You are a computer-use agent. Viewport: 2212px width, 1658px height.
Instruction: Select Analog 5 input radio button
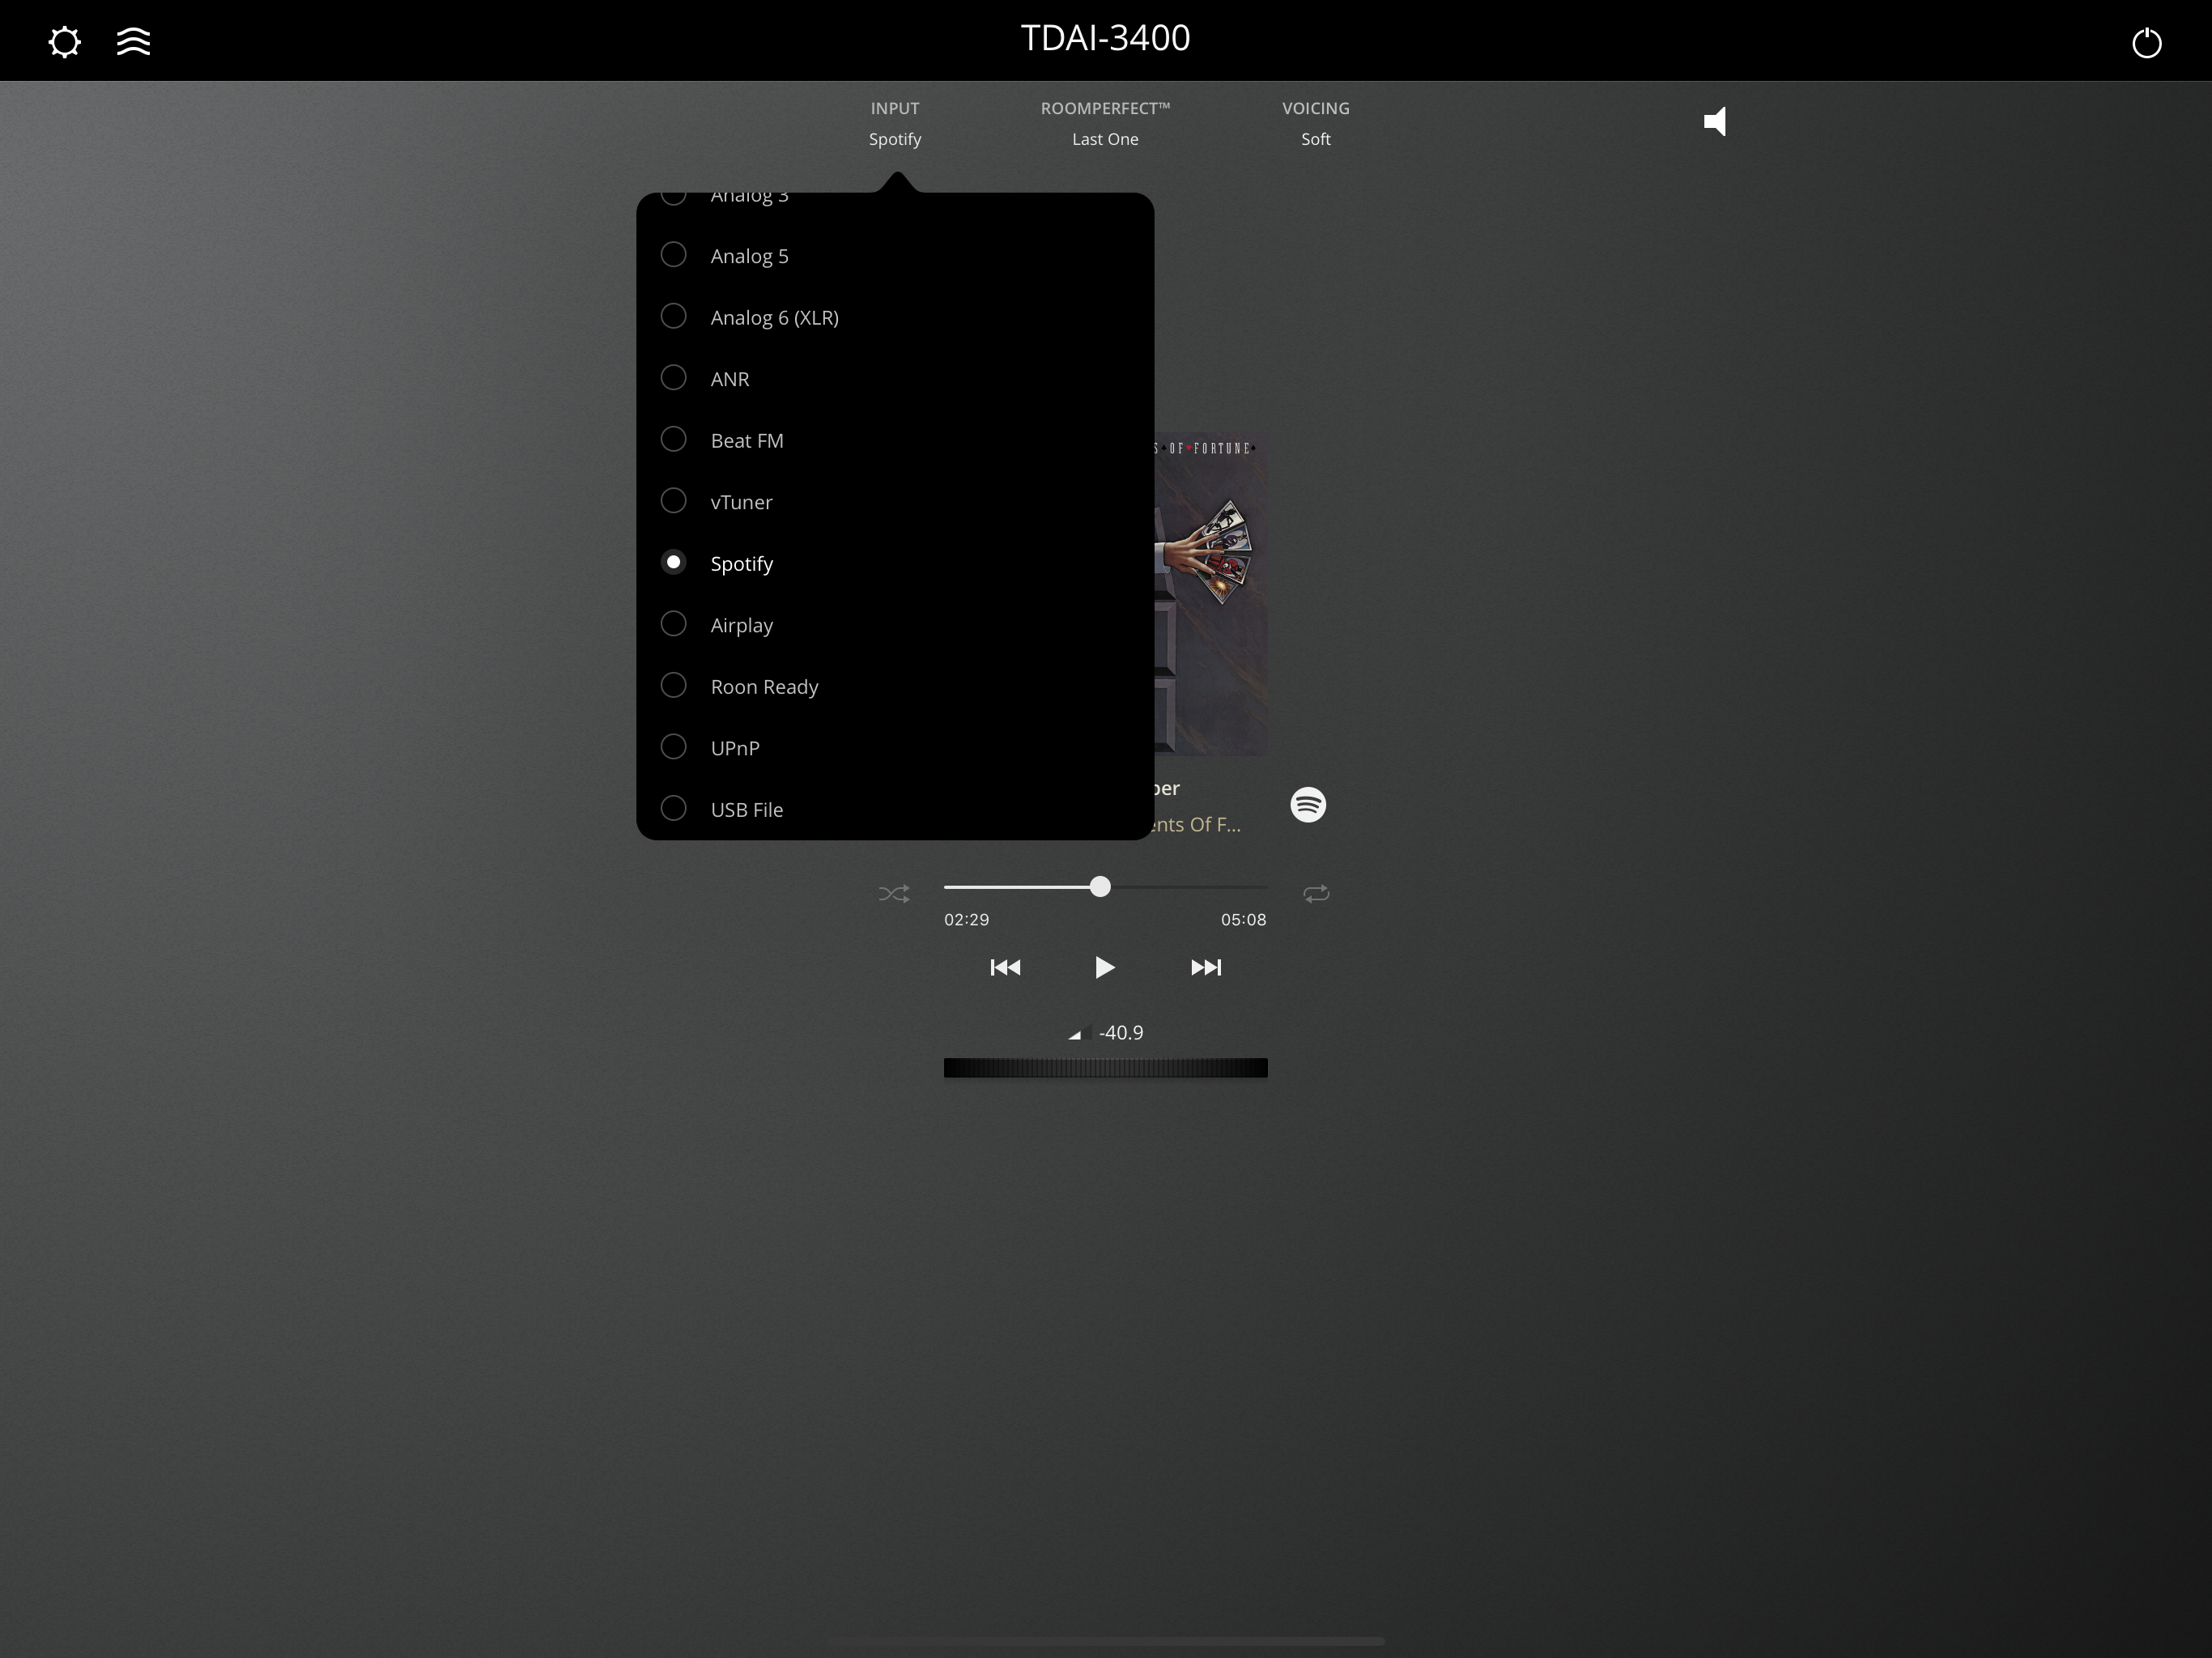click(x=674, y=255)
